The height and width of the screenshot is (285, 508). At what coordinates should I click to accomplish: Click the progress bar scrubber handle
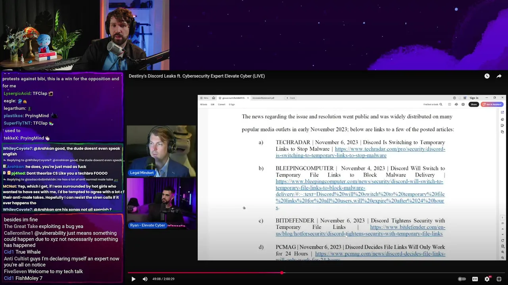(282, 273)
